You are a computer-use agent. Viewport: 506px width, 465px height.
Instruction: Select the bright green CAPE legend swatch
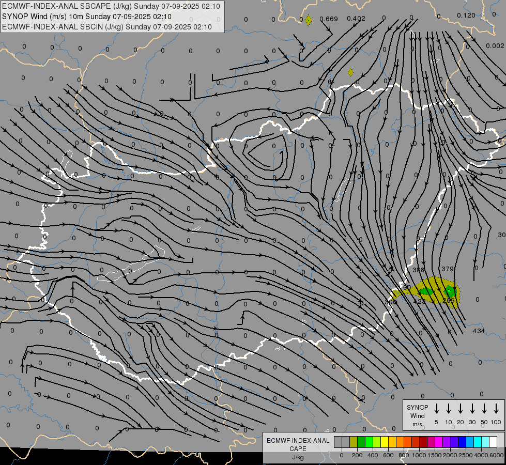(369, 442)
